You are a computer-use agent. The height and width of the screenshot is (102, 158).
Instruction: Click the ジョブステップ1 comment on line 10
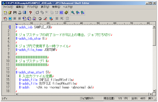[32, 61]
